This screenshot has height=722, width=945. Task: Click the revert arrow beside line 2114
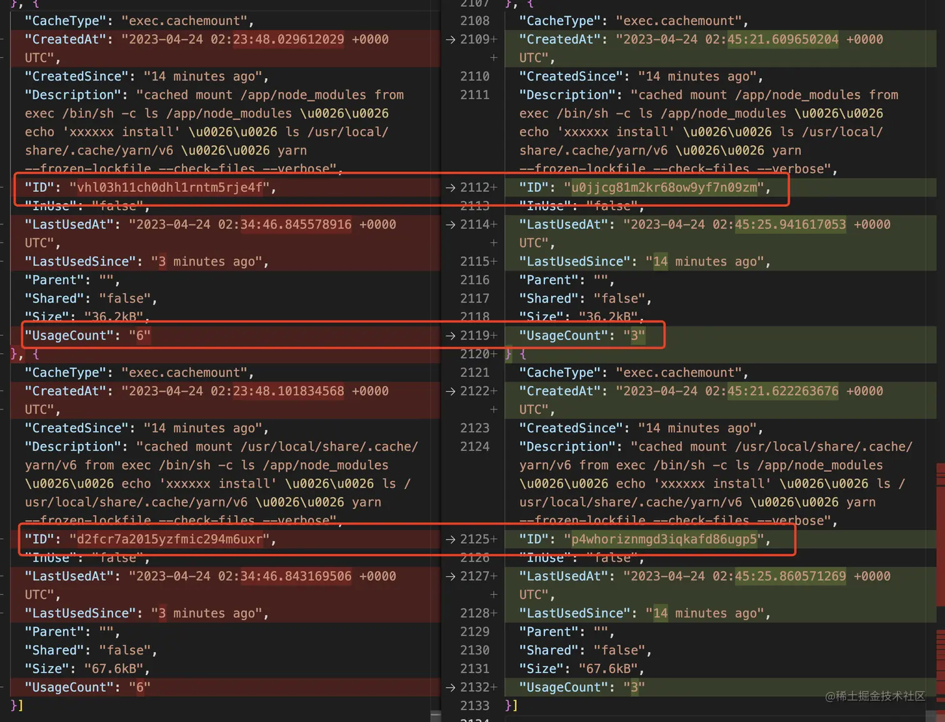pyautogui.click(x=450, y=224)
